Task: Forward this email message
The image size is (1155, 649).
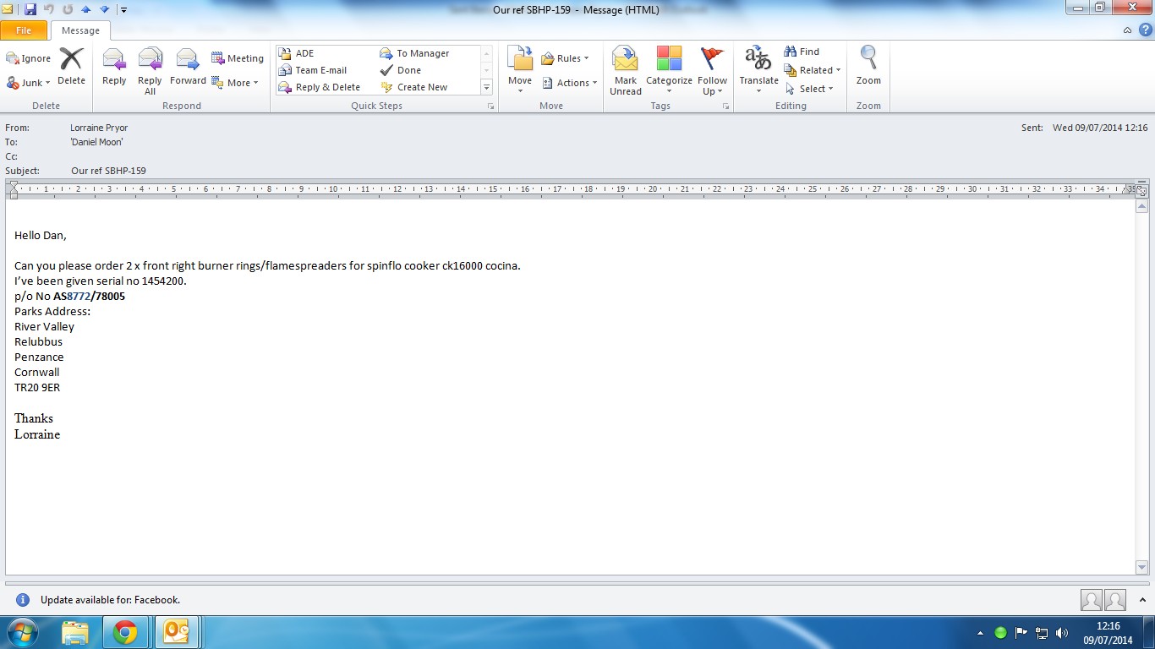Action: pos(188,68)
